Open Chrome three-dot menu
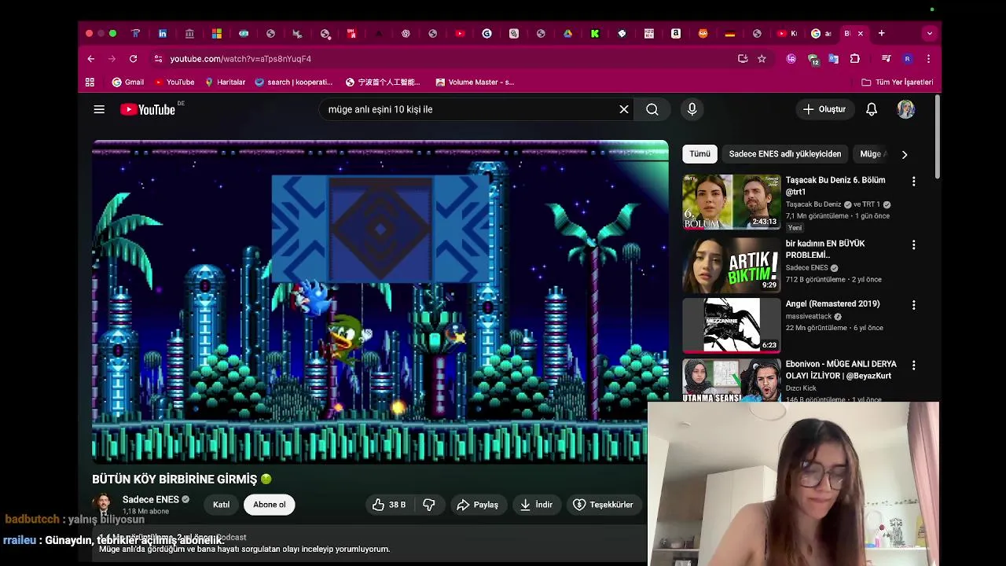Image resolution: width=1006 pixels, height=566 pixels. pos(928,59)
